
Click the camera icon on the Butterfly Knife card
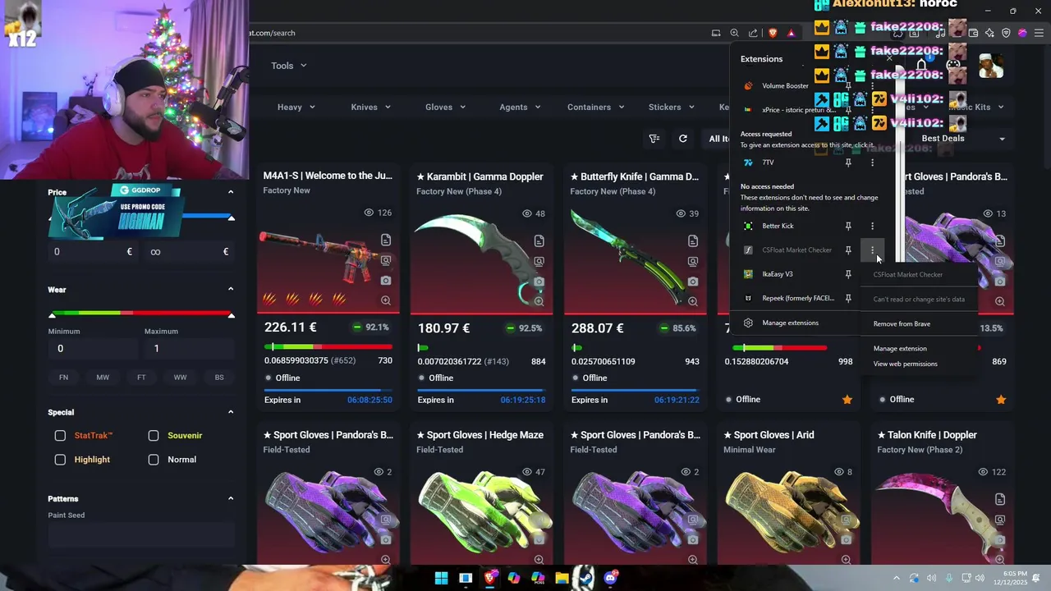pos(693,282)
